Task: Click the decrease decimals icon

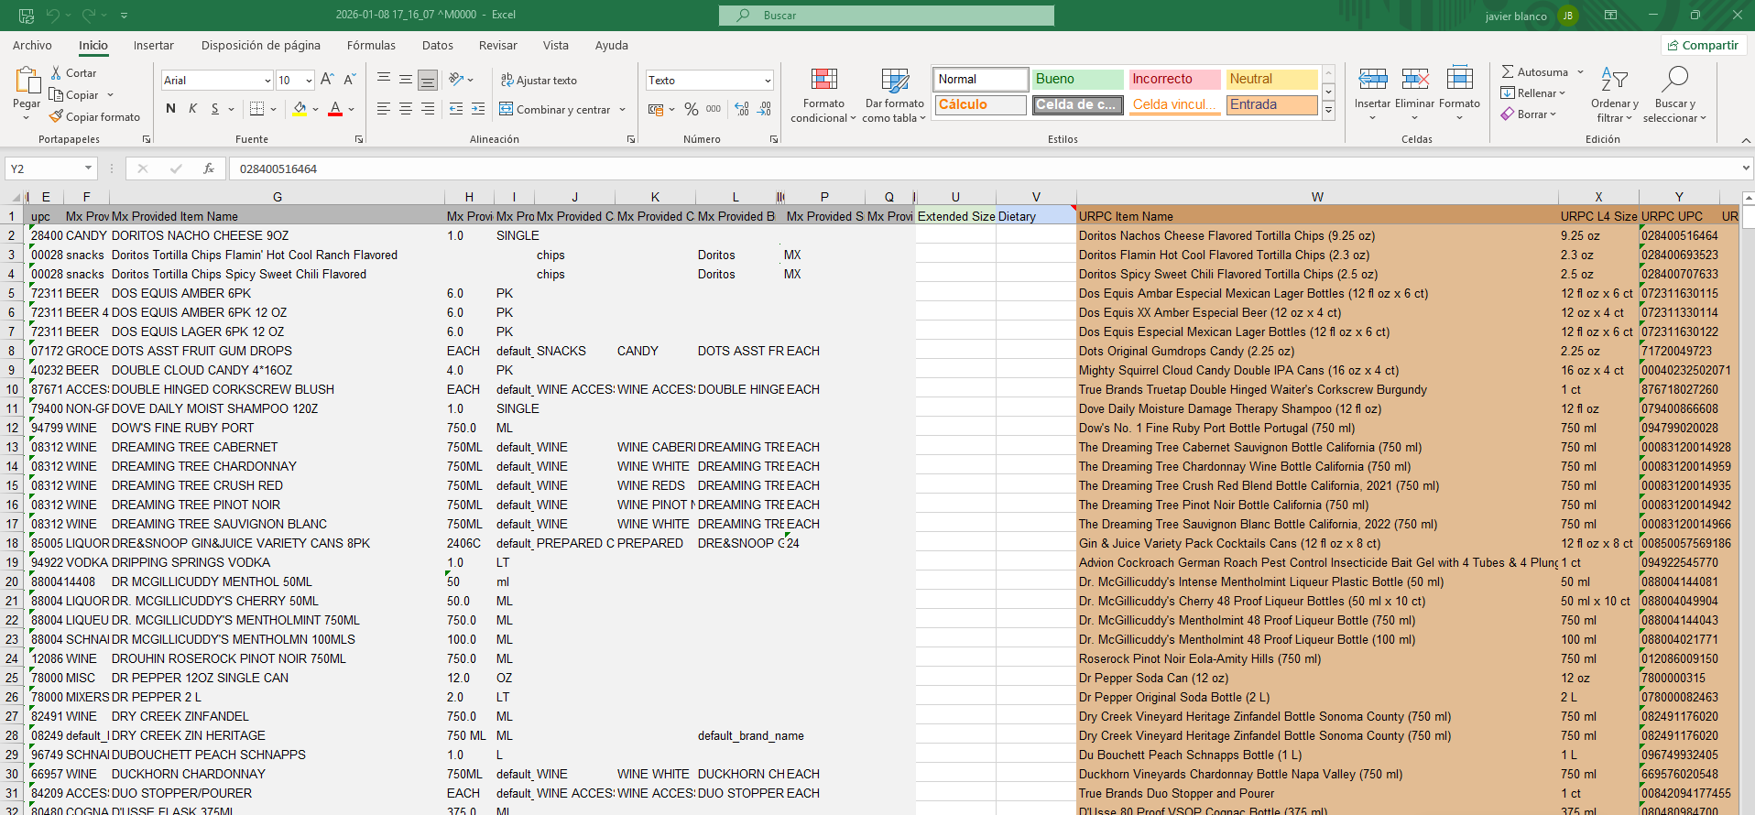Action: [765, 109]
